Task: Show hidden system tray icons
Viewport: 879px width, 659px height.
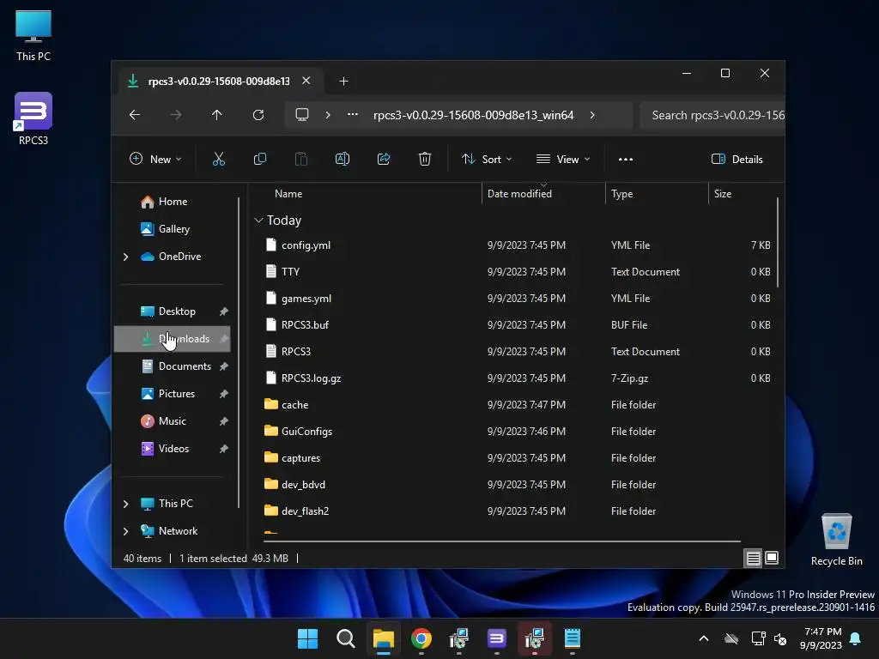Action: point(704,638)
